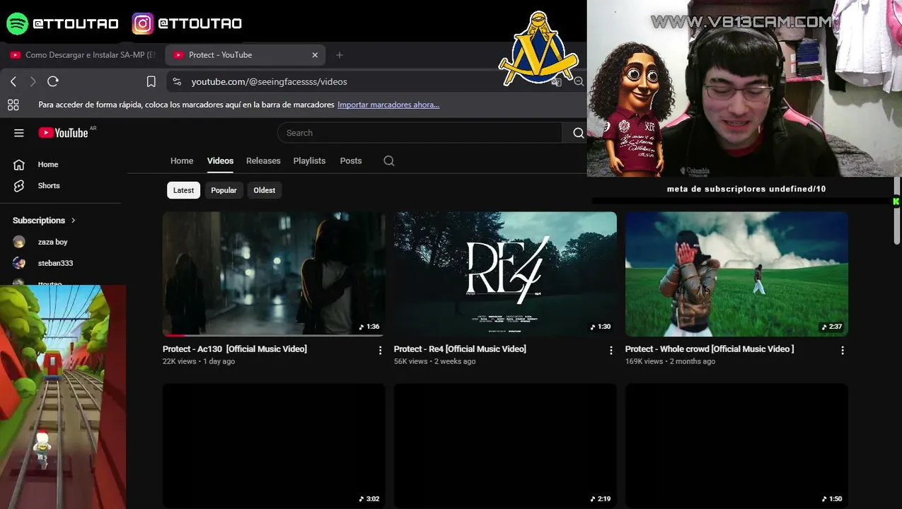
Task: Sort videos by Latest
Action: coord(183,190)
